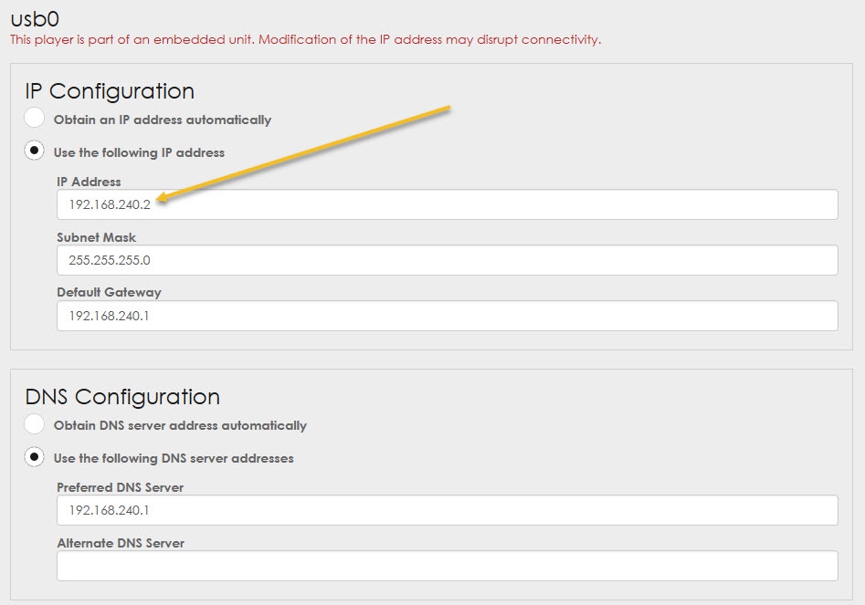Focus the Preferred DNS Server input field
This screenshot has width=865, height=605.
pos(447,510)
